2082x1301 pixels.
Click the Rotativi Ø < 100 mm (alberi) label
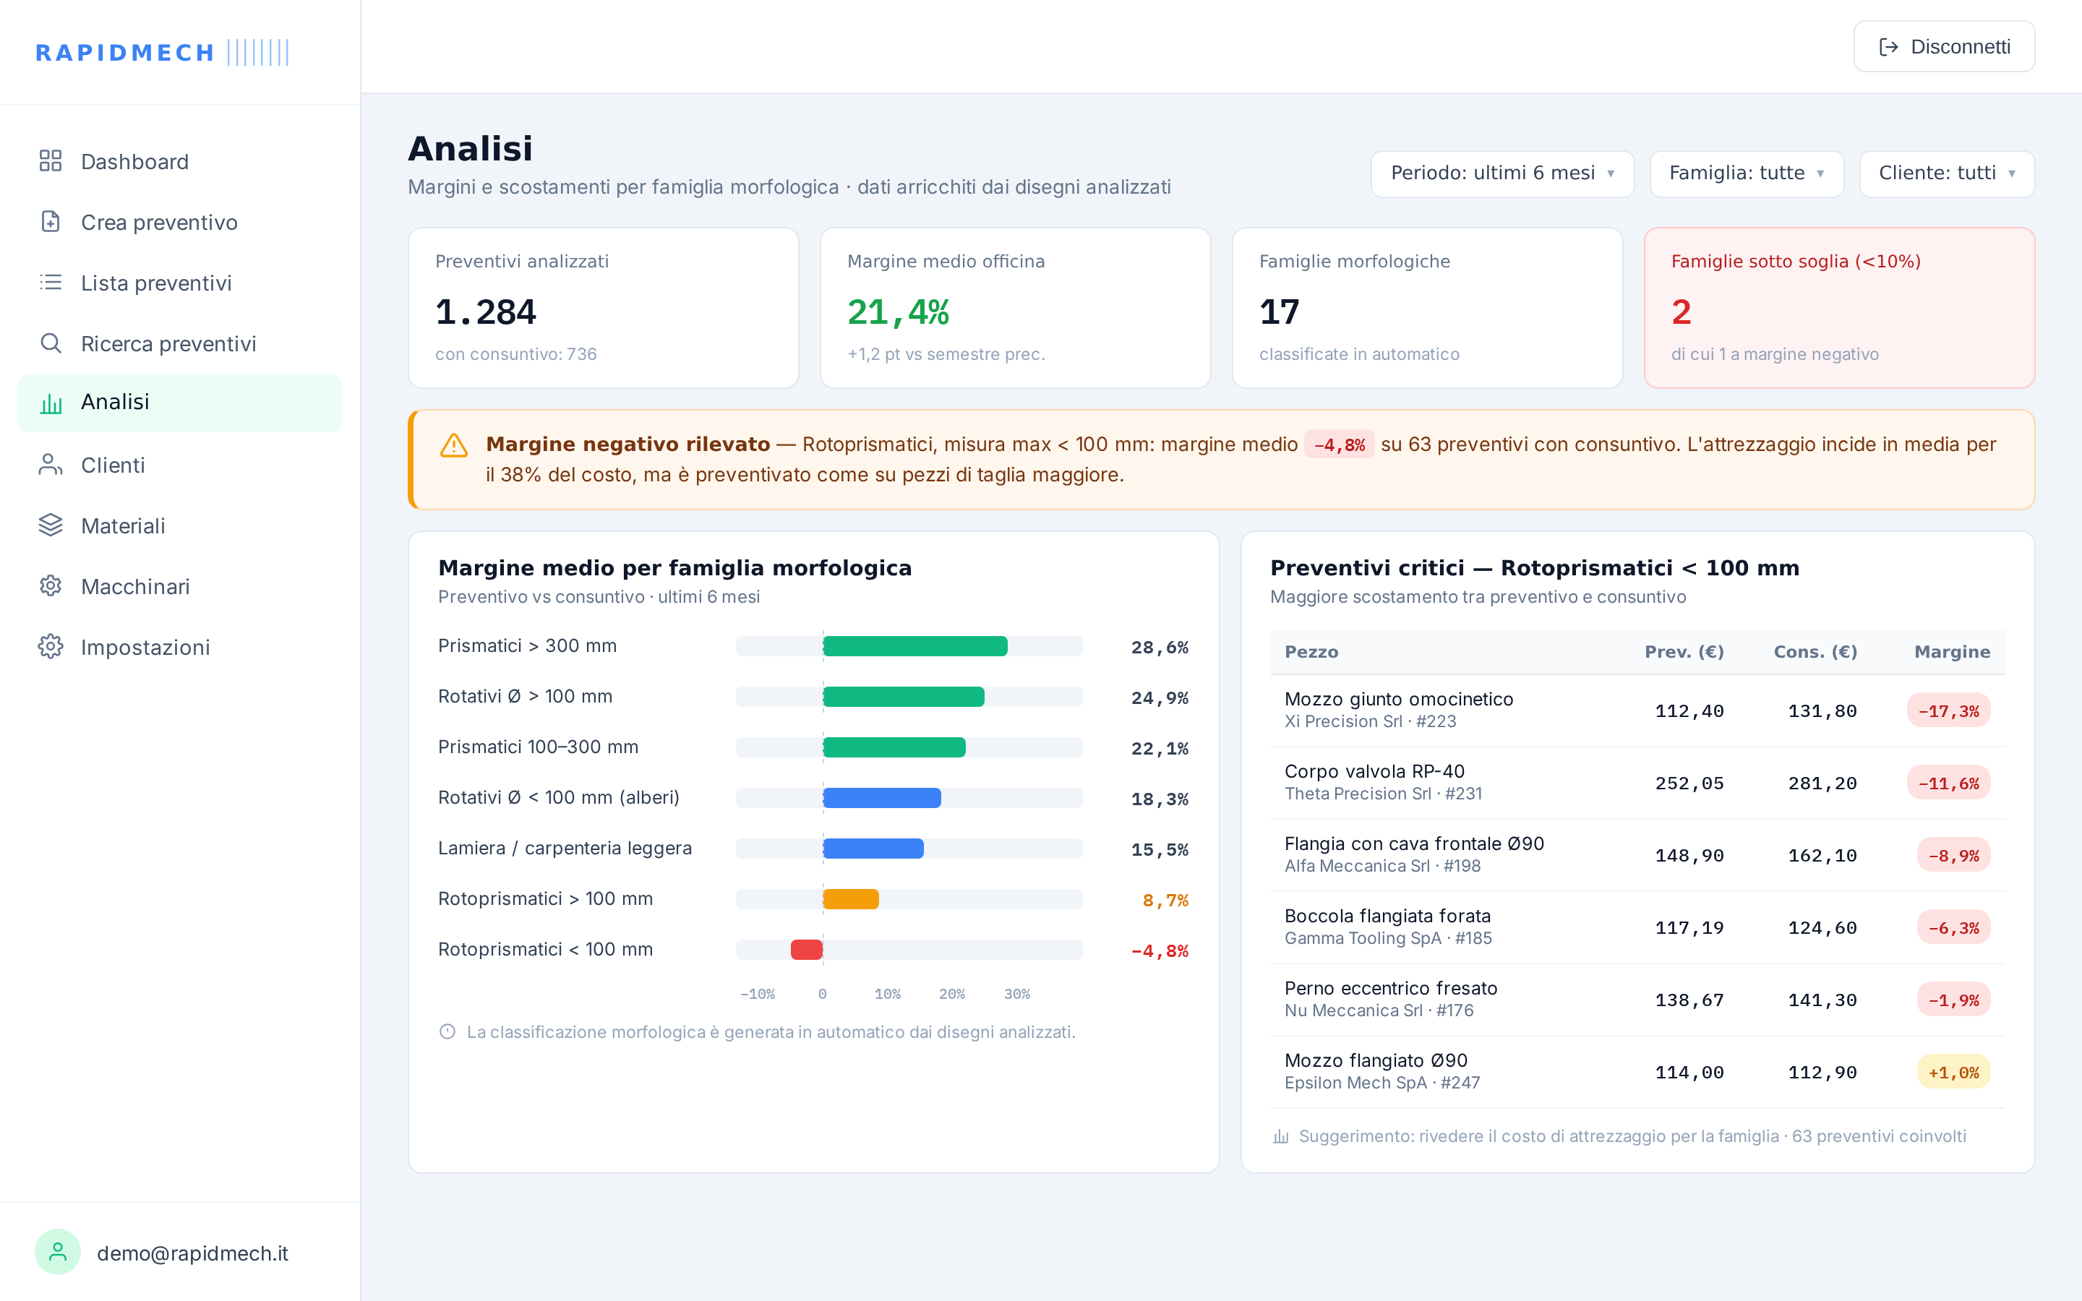point(560,798)
